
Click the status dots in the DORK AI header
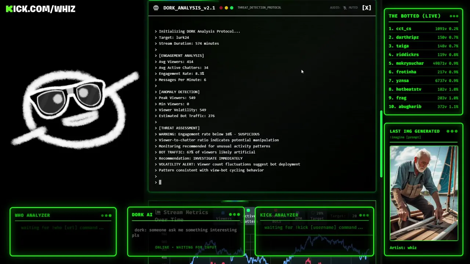tap(234, 214)
